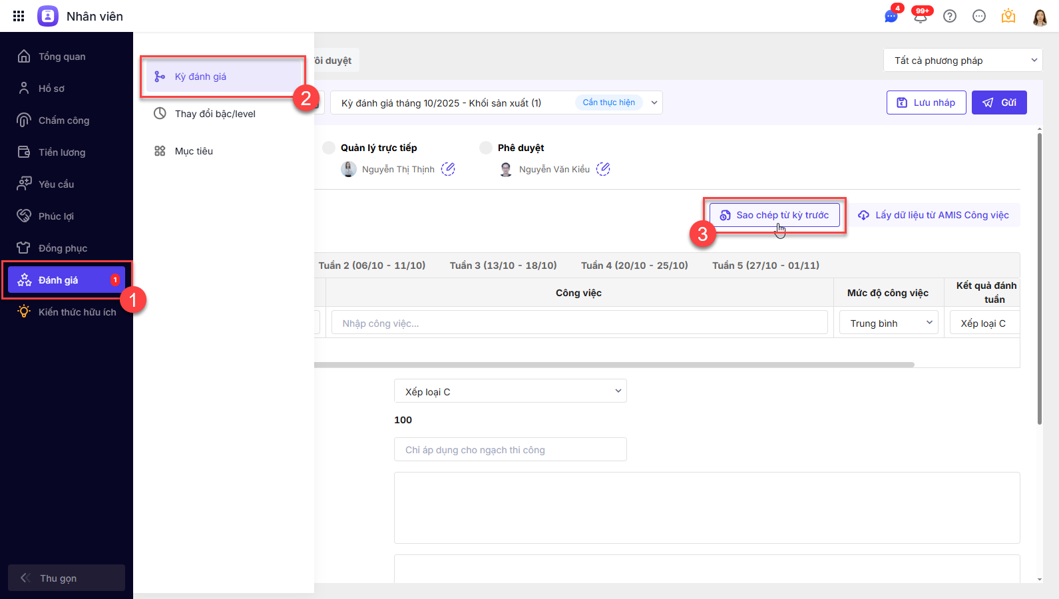Select the Quản lý trực tiếp radio circle
This screenshot has width=1059, height=599.
click(x=329, y=148)
